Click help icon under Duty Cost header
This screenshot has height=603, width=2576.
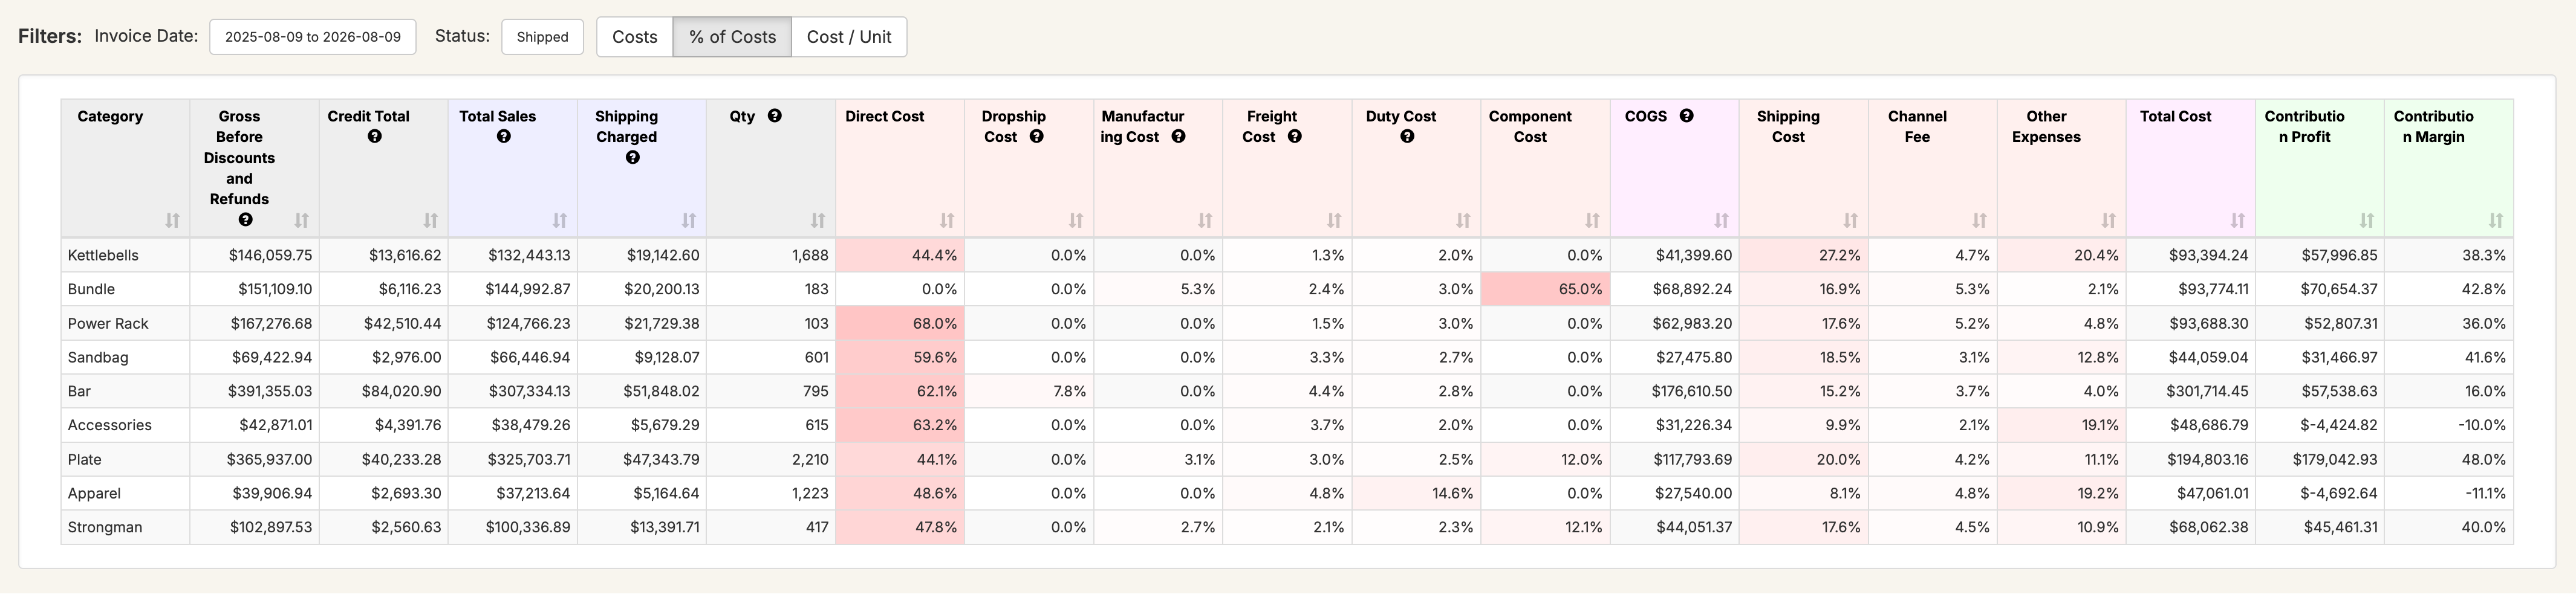point(1407,137)
